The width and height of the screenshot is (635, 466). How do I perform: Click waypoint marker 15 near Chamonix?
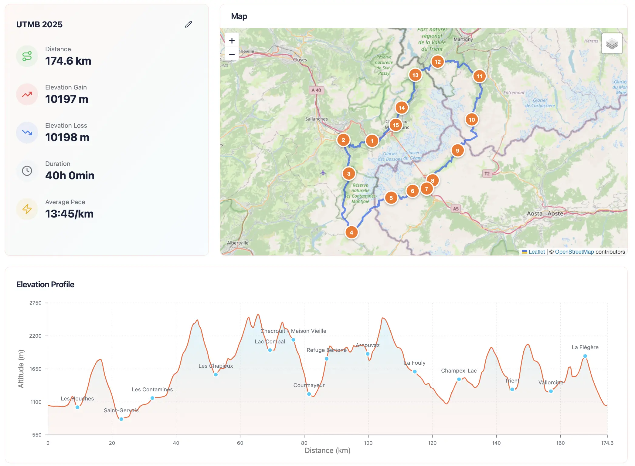point(396,125)
